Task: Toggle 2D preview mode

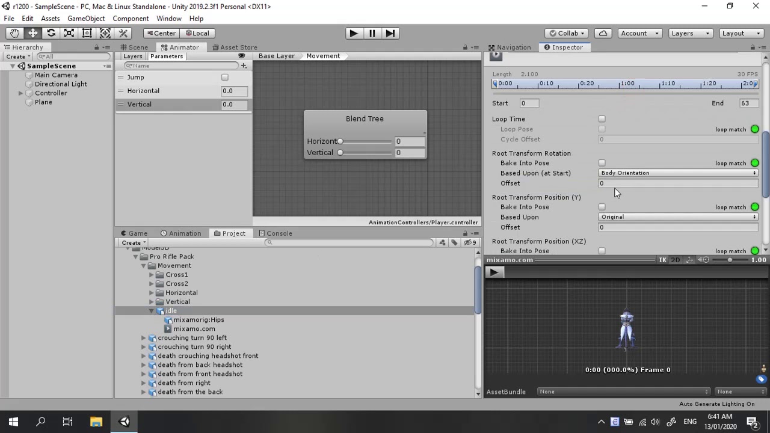Action: click(675, 260)
